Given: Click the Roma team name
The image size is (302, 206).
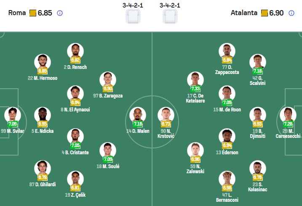Looking at the screenshot, I should point(17,13).
